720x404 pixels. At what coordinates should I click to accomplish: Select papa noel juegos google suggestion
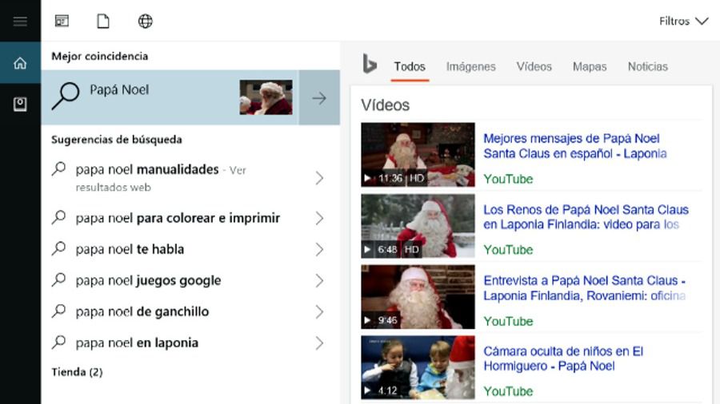tap(148, 280)
